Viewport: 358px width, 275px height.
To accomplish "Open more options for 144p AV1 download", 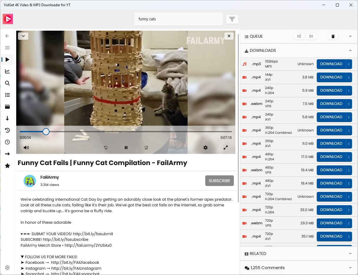I will point(349,77).
